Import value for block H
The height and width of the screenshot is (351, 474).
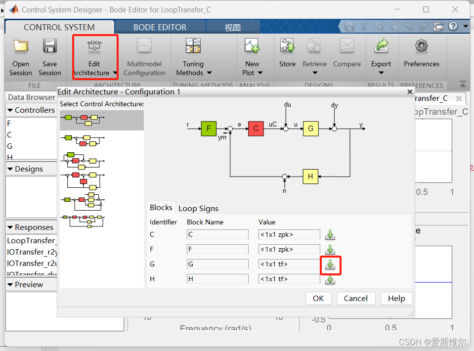point(330,279)
